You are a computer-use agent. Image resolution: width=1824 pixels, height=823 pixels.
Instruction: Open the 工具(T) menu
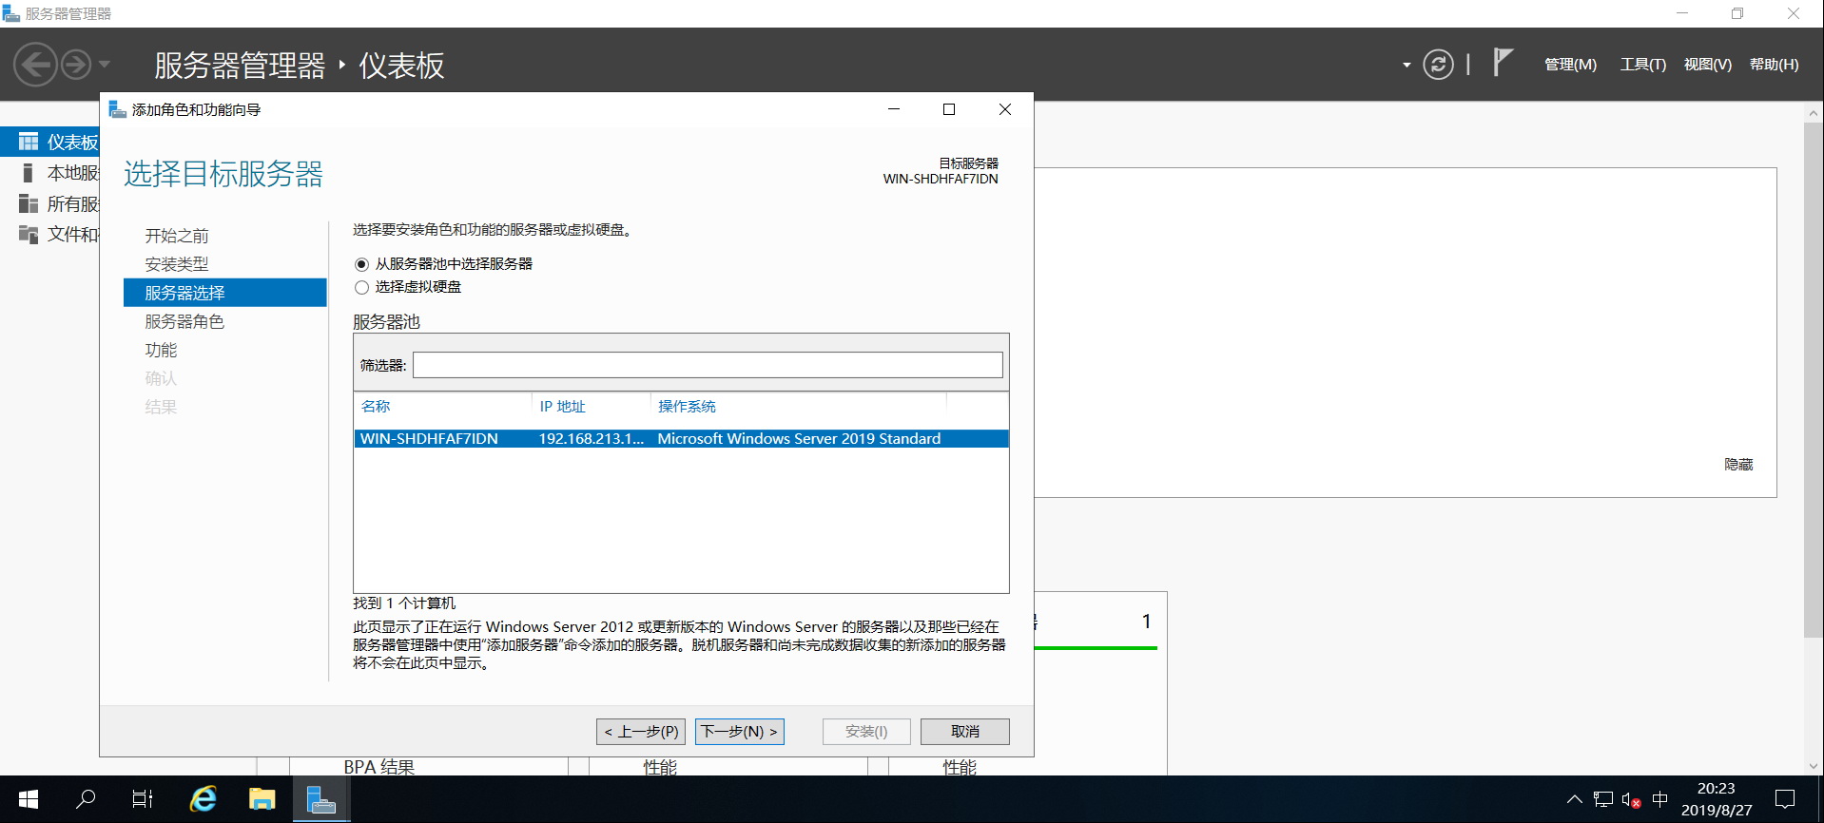pyautogui.click(x=1642, y=65)
